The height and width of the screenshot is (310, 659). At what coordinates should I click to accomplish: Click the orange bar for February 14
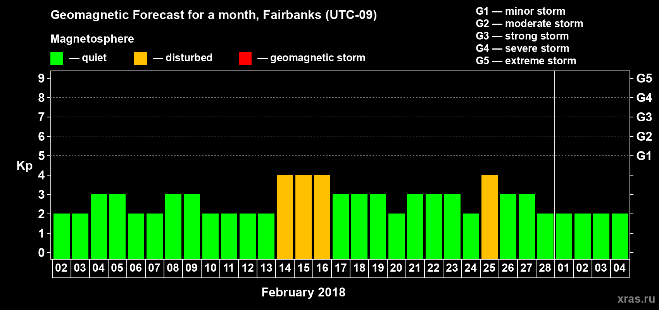285,217
